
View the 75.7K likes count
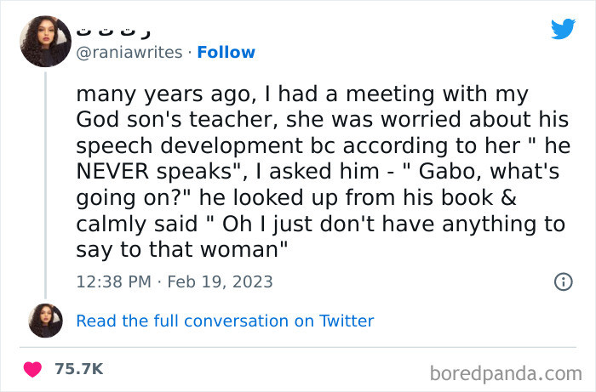point(78,368)
